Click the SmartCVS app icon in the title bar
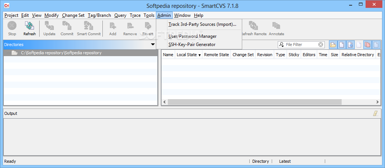 7,5
